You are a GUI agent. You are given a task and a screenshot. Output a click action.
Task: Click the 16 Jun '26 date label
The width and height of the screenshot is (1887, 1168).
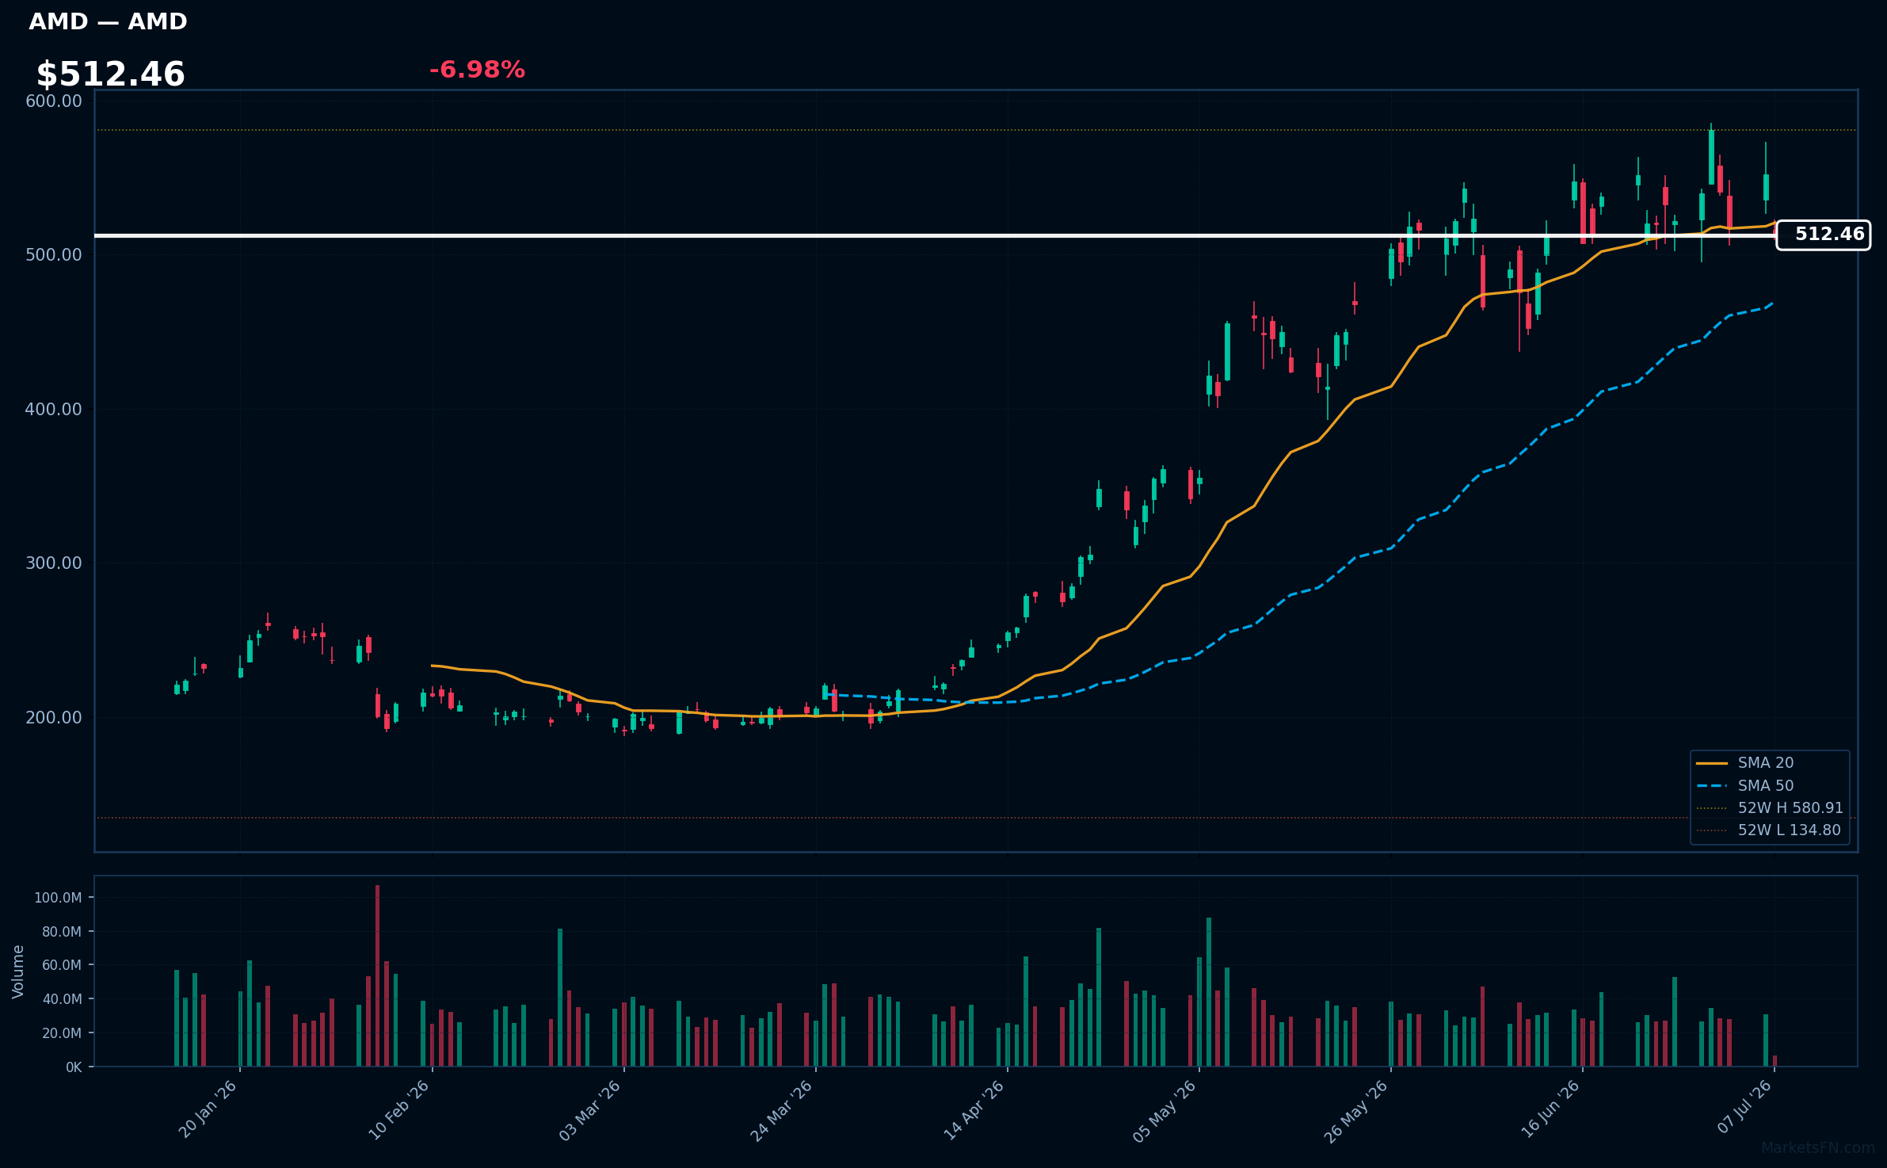[1550, 1109]
